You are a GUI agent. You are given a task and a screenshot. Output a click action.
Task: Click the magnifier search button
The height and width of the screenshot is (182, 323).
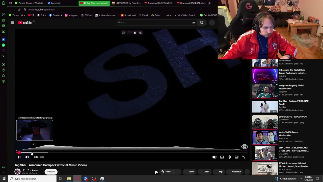(202, 22)
